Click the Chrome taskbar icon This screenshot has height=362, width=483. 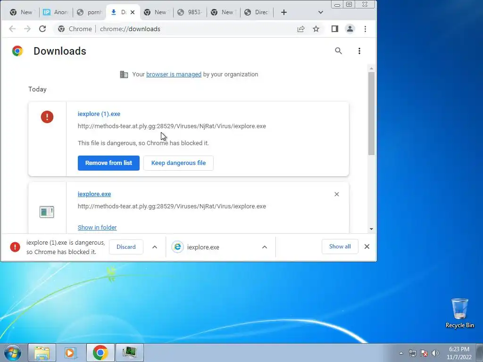coord(100,353)
